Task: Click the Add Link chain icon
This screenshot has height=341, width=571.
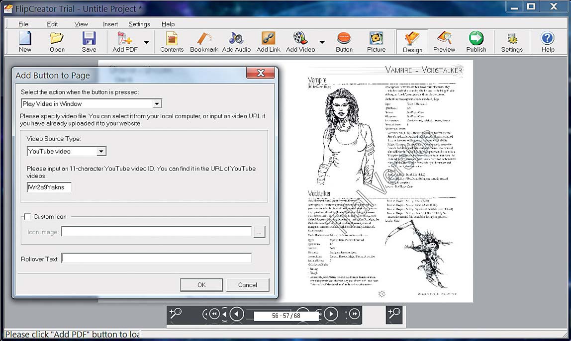Action: coord(269,42)
